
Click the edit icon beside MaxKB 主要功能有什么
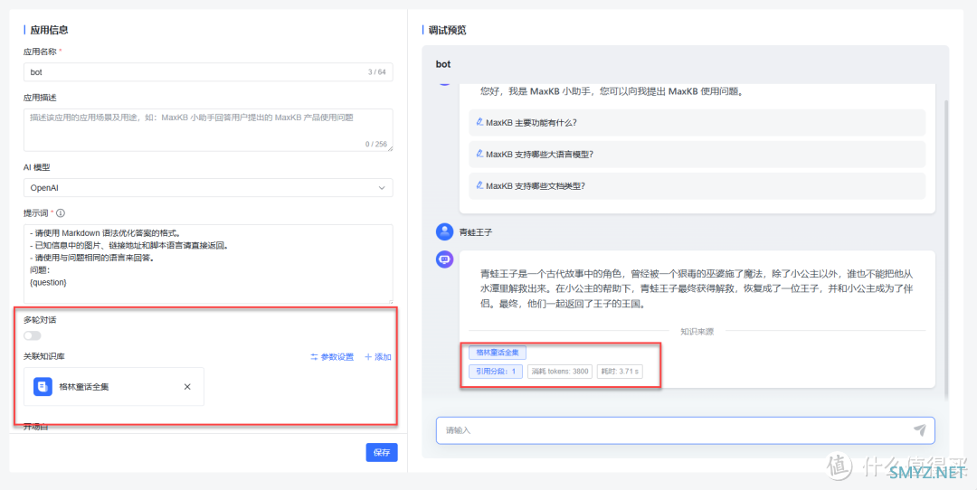tap(479, 122)
